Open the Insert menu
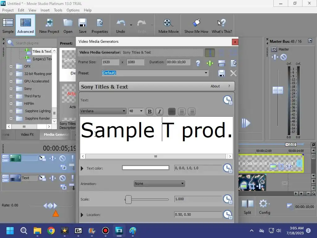 coord(45,10)
